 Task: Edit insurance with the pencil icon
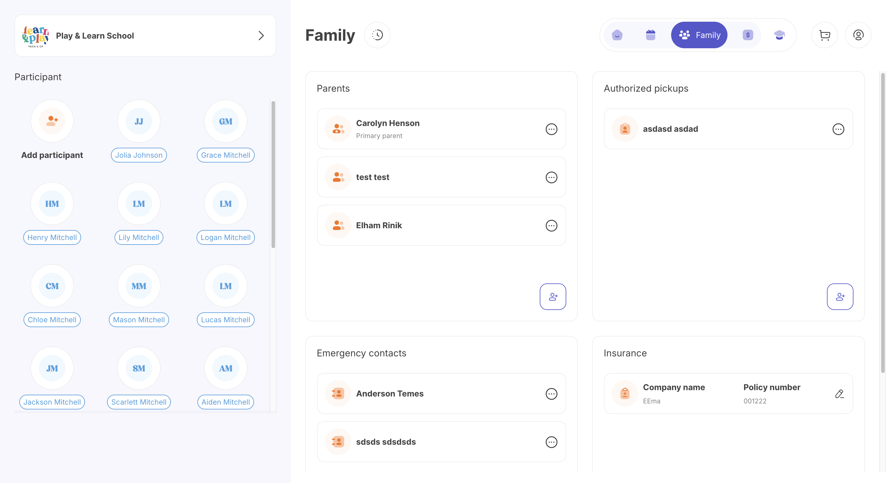point(839,393)
